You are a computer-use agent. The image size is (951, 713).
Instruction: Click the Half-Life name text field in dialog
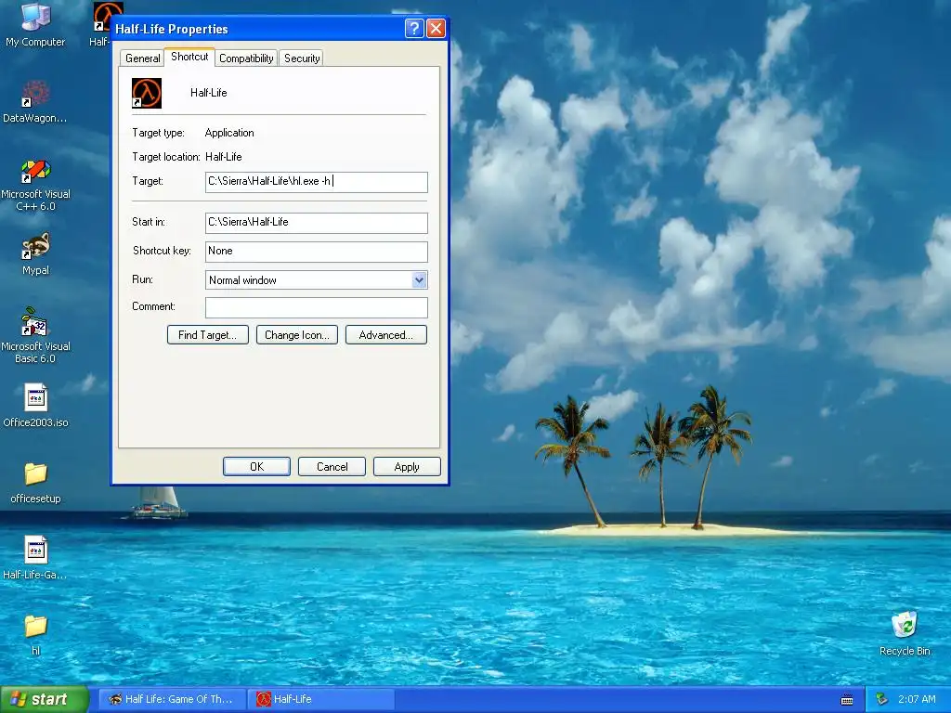click(209, 93)
